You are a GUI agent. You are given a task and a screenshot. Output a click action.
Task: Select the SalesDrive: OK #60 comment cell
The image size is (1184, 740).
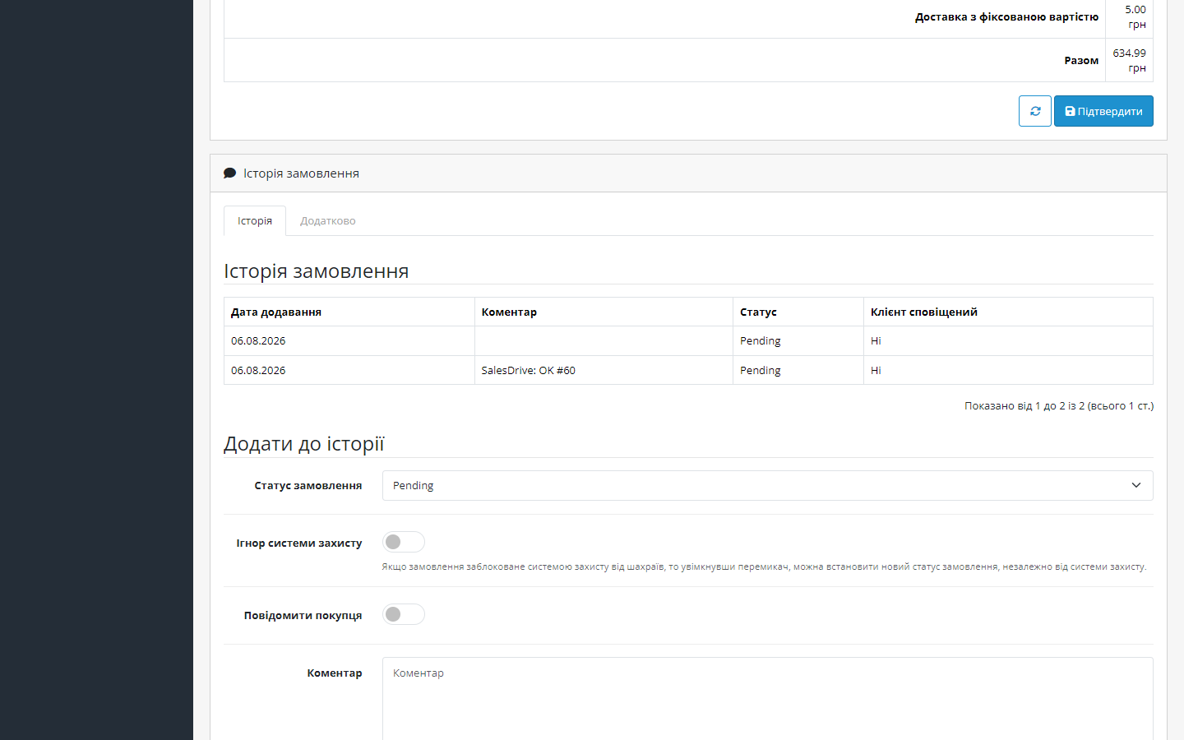coord(604,370)
